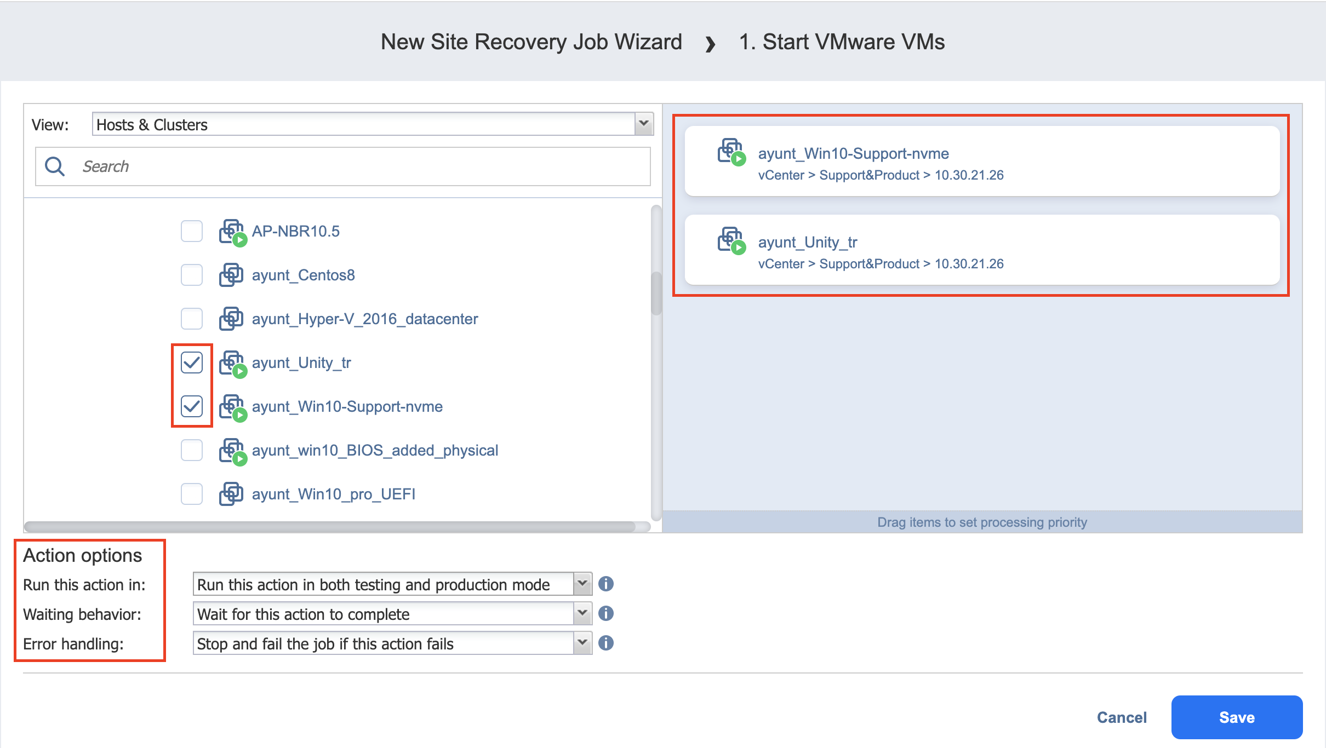Click New Site Recovery Job Wizard breadcrumb
The width and height of the screenshot is (1326, 748).
(531, 42)
